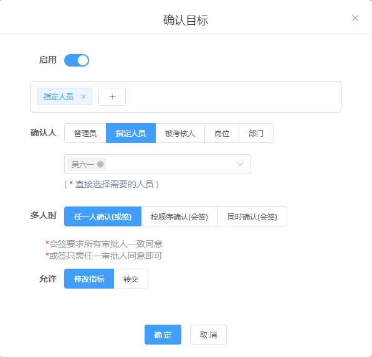The width and height of the screenshot is (372, 357).
Task: Toggle the 修改指标 permission
Action: pos(89,279)
